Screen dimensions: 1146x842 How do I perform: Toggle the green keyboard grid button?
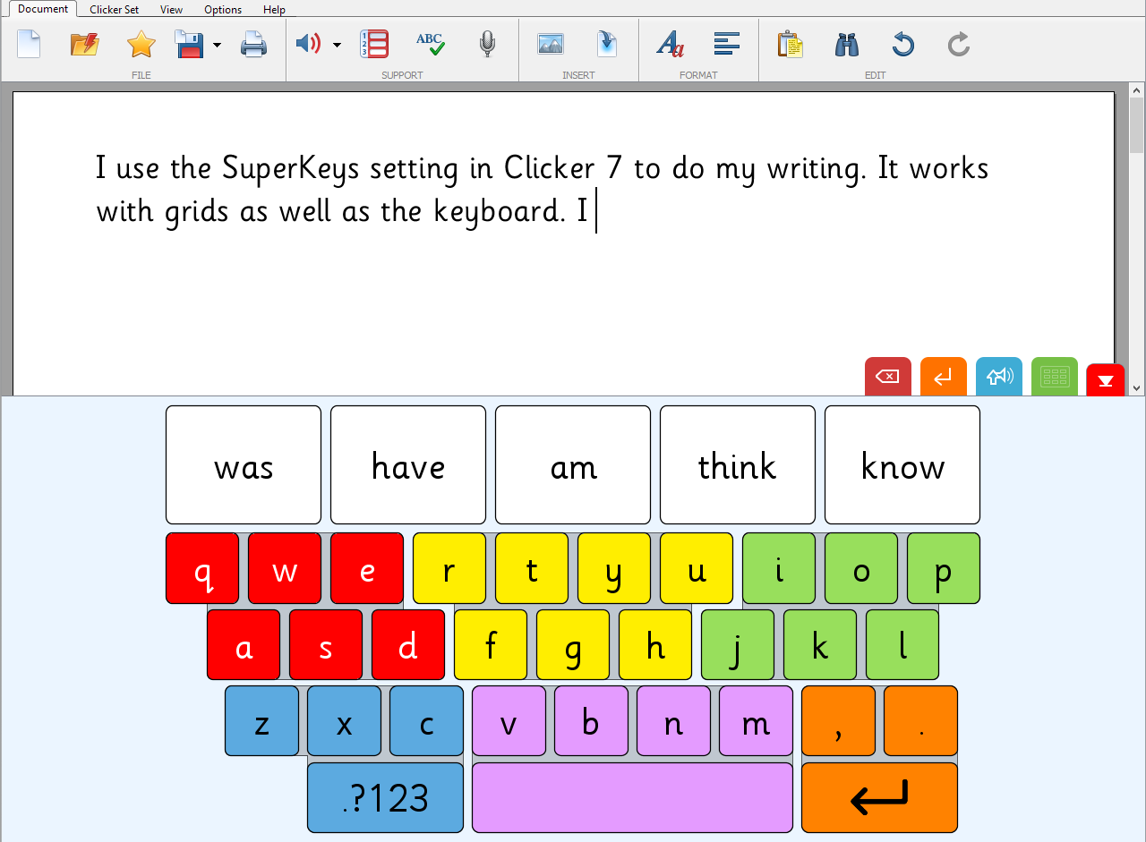click(x=1055, y=377)
